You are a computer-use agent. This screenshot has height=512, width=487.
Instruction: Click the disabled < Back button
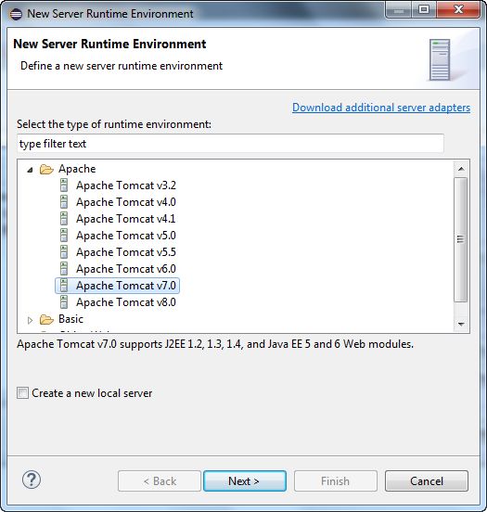[160, 480]
